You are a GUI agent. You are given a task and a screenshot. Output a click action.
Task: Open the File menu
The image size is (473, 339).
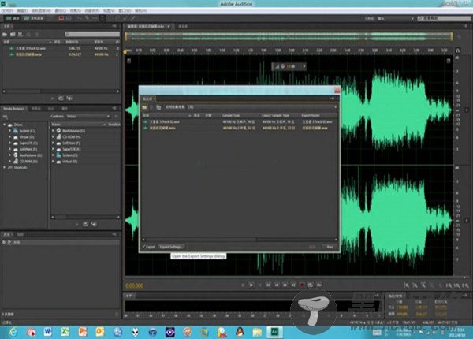click(7, 11)
